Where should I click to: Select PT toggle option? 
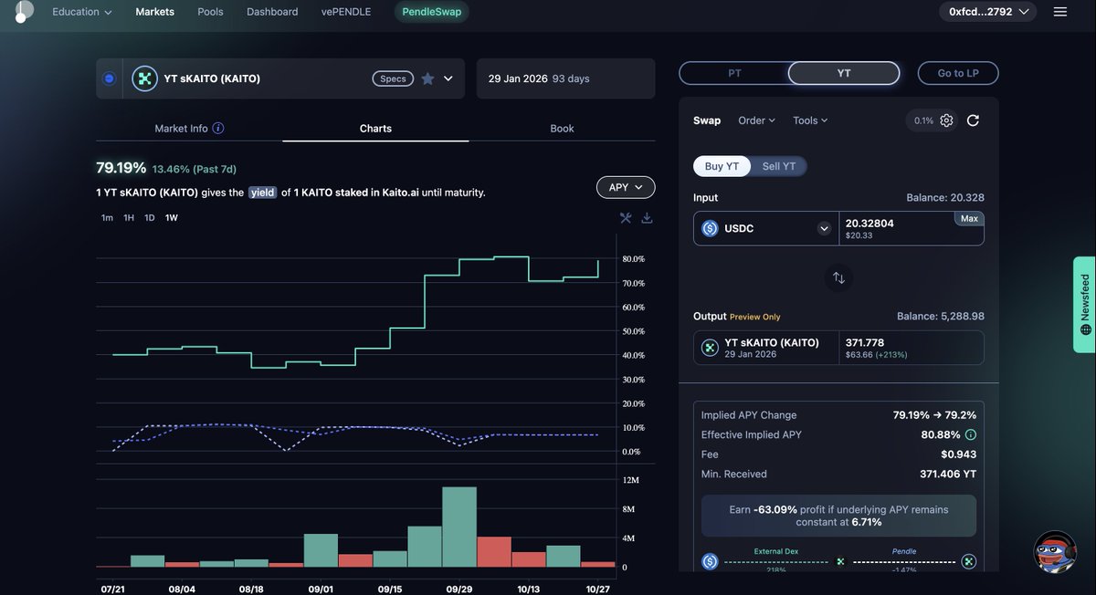pos(734,73)
